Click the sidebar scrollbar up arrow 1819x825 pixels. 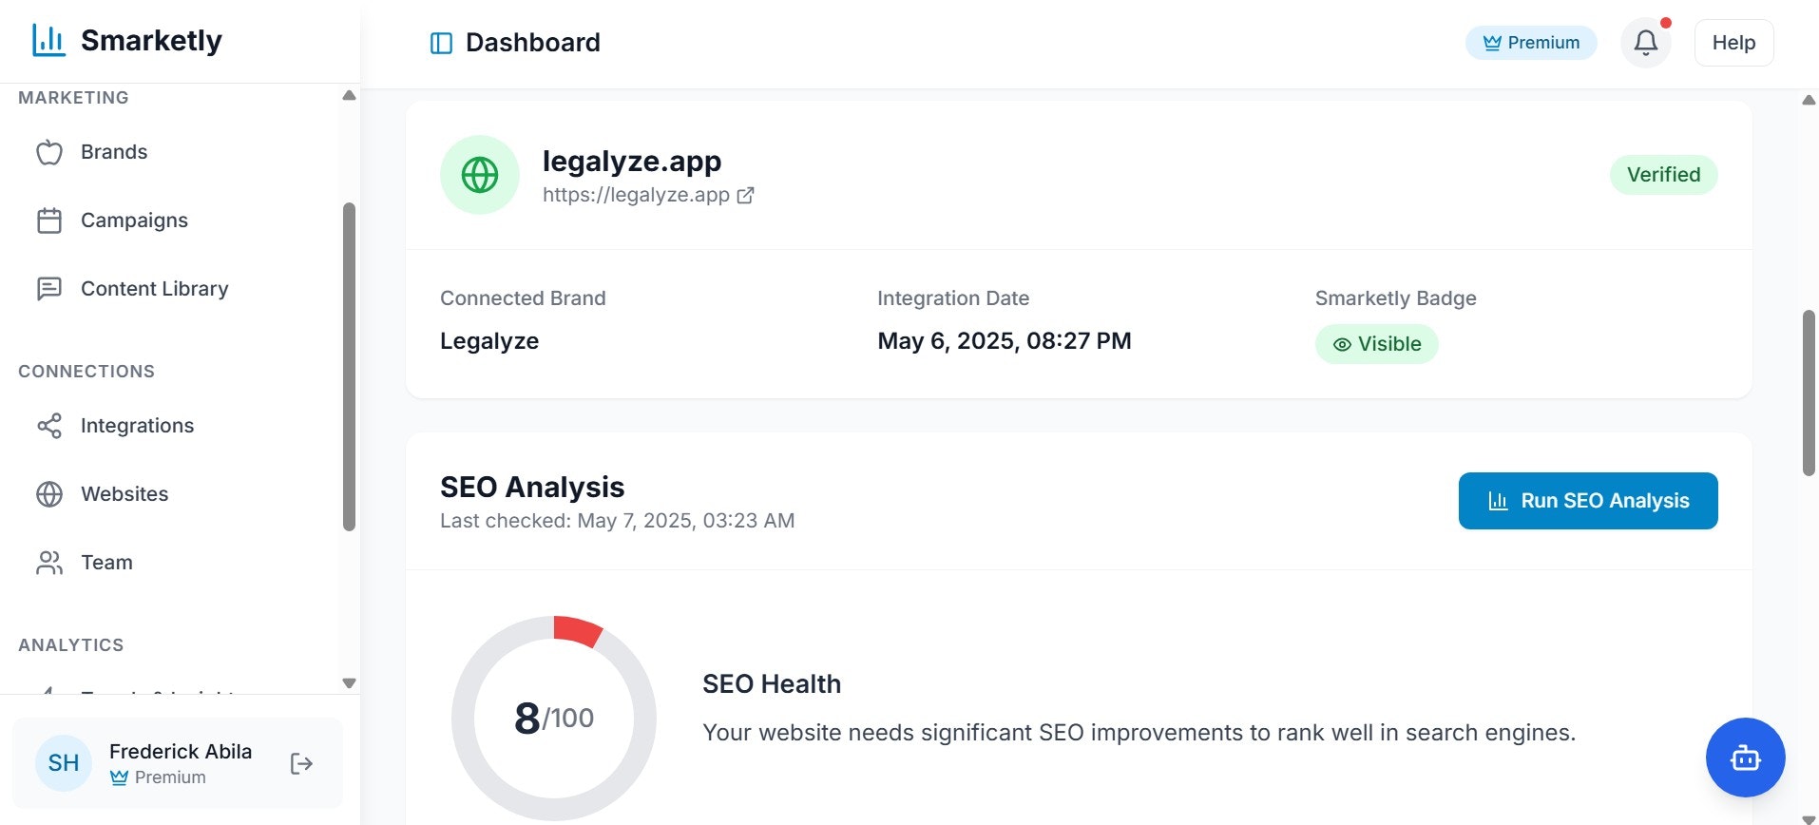349,95
